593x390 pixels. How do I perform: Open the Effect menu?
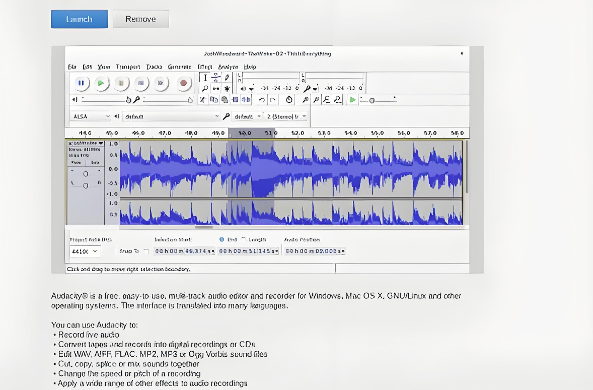(204, 67)
